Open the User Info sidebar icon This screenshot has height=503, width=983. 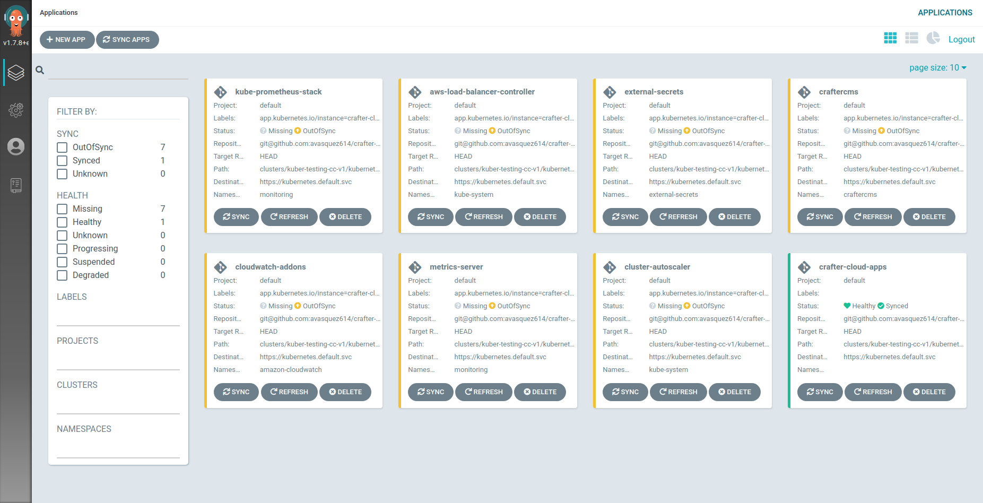(x=16, y=146)
